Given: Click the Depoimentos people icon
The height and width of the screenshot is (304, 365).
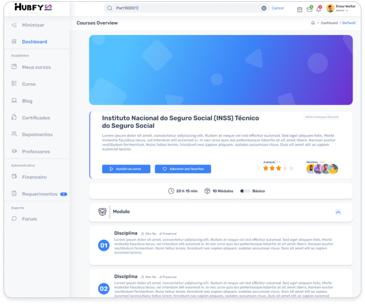Looking at the screenshot, I should point(14,134).
